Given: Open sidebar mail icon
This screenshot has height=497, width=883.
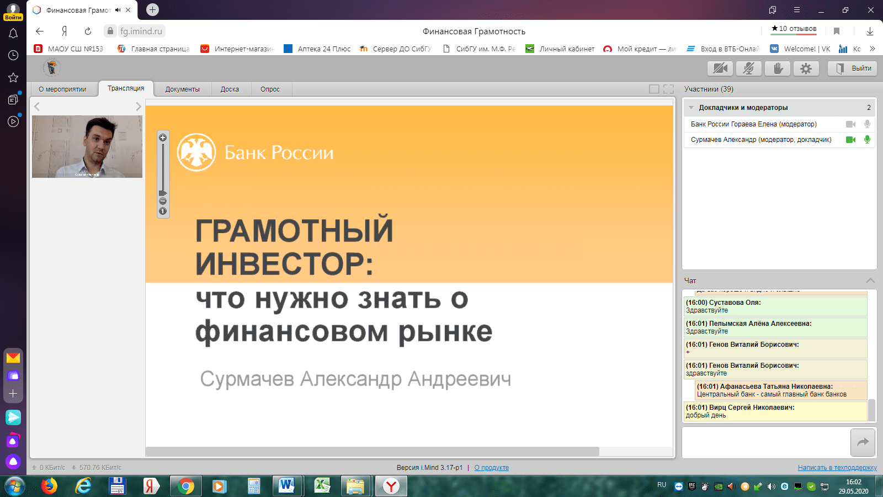Looking at the screenshot, I should [13, 358].
